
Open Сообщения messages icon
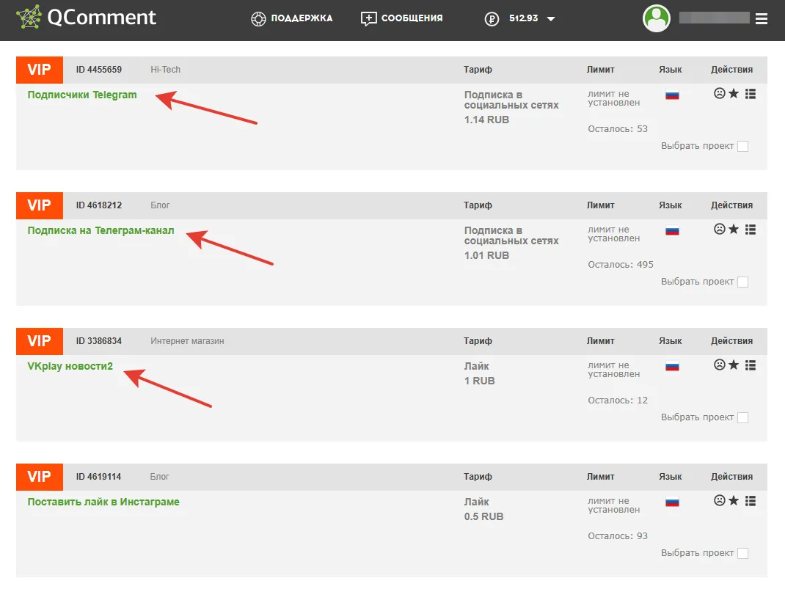tap(368, 19)
